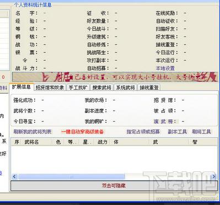The height and width of the screenshot is (205, 220).
Task: Click 刷新我的武将列表 link
Action: (x=33, y=132)
